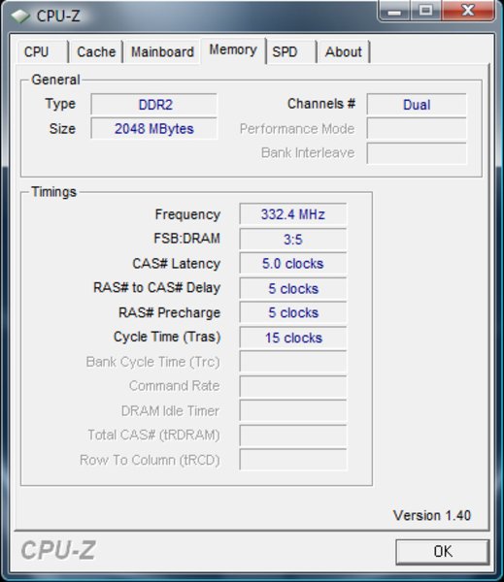
Task: Select the Mainboard tab
Action: [162, 51]
